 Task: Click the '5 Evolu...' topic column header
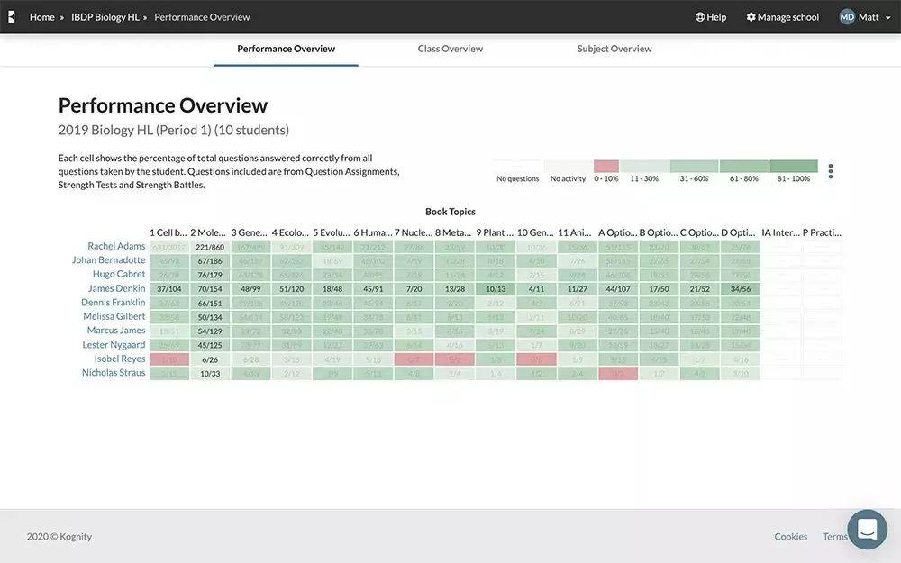pos(331,232)
